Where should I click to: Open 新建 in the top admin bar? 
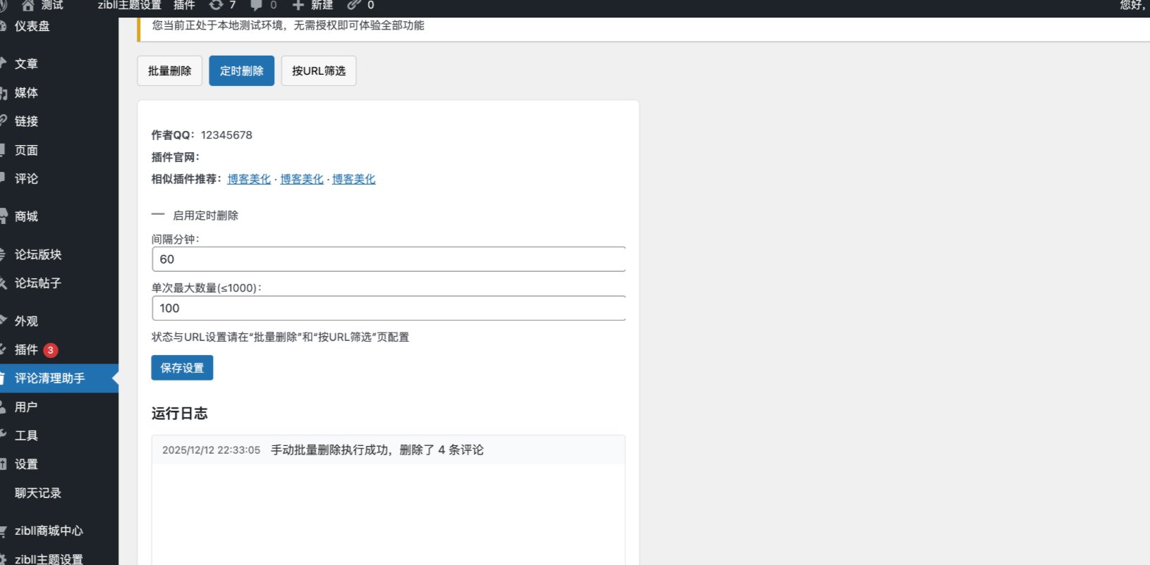[322, 6]
